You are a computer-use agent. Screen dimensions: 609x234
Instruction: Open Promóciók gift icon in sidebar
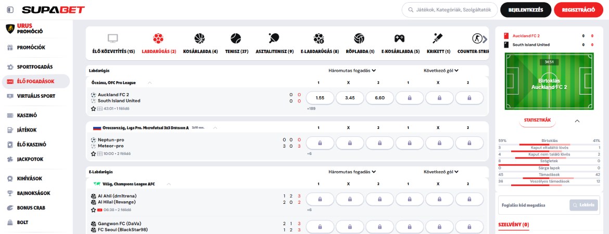(10, 47)
